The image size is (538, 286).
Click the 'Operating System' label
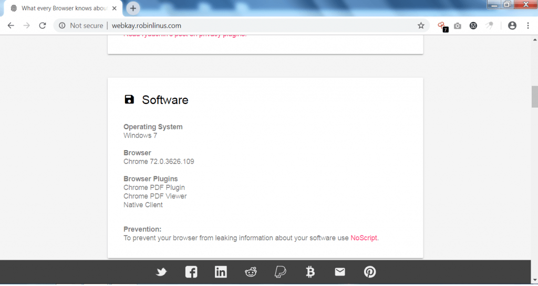(153, 126)
